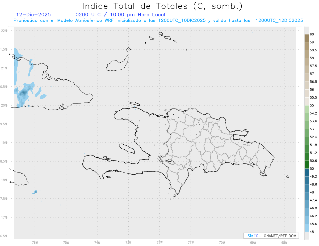Click the '53.6' value on the color scale
The width and height of the screenshot is (319, 246).
coord(313,121)
